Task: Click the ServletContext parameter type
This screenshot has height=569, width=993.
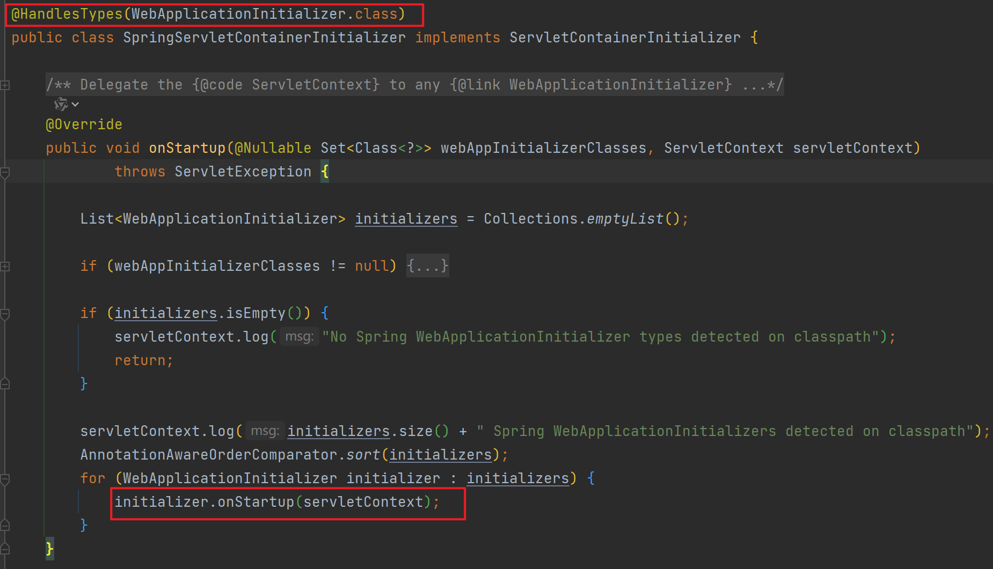Action: point(724,148)
